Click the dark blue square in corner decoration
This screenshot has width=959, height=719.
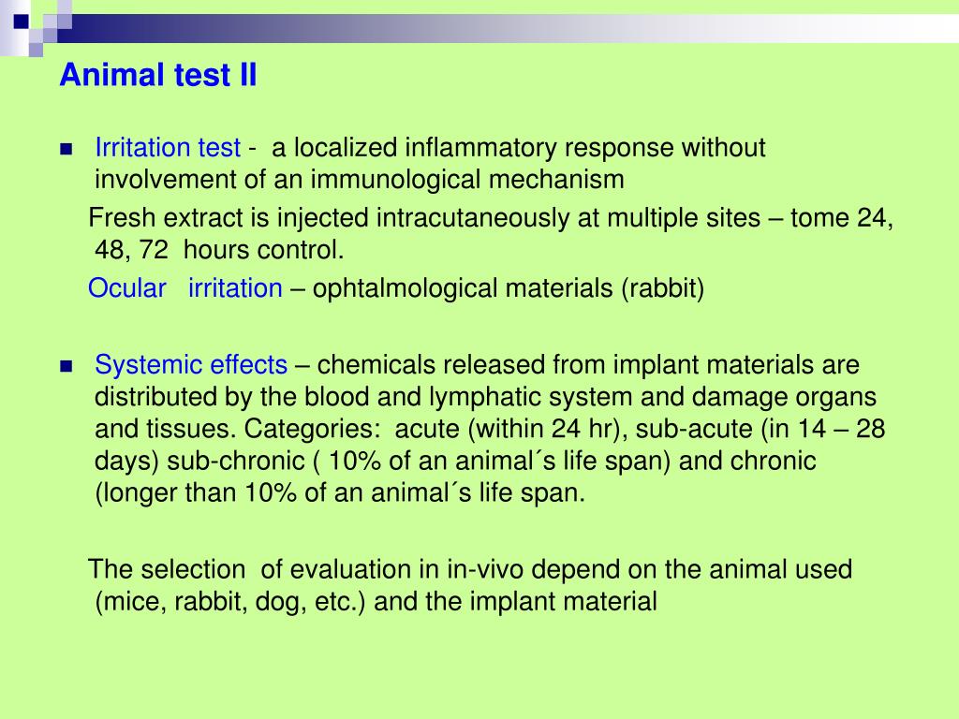tap(22, 22)
